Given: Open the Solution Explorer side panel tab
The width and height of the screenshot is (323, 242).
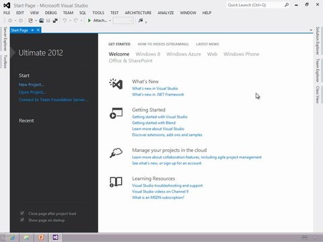Looking at the screenshot, I should click(x=318, y=41).
